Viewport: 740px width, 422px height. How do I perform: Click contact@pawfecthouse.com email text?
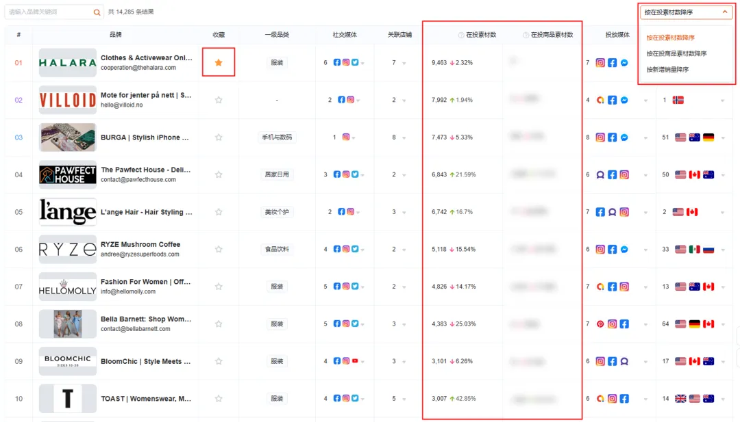pyautogui.click(x=138, y=179)
